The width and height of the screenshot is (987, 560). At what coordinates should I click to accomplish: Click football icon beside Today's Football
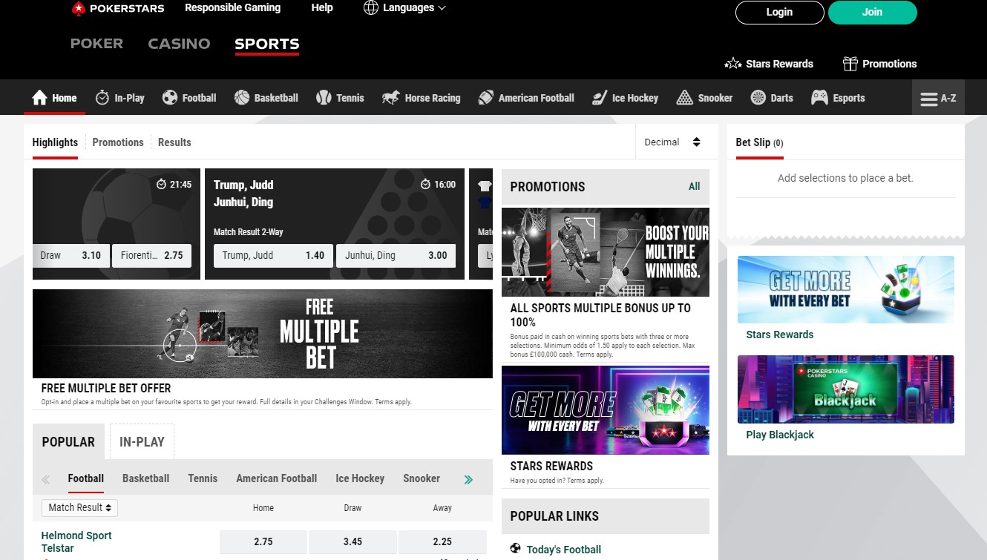[x=516, y=549]
